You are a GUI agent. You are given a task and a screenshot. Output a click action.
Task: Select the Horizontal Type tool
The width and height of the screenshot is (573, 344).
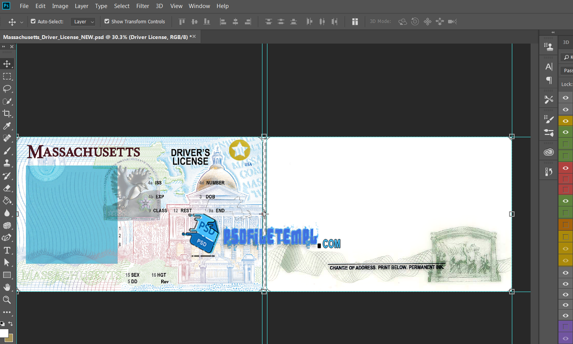[7, 250]
